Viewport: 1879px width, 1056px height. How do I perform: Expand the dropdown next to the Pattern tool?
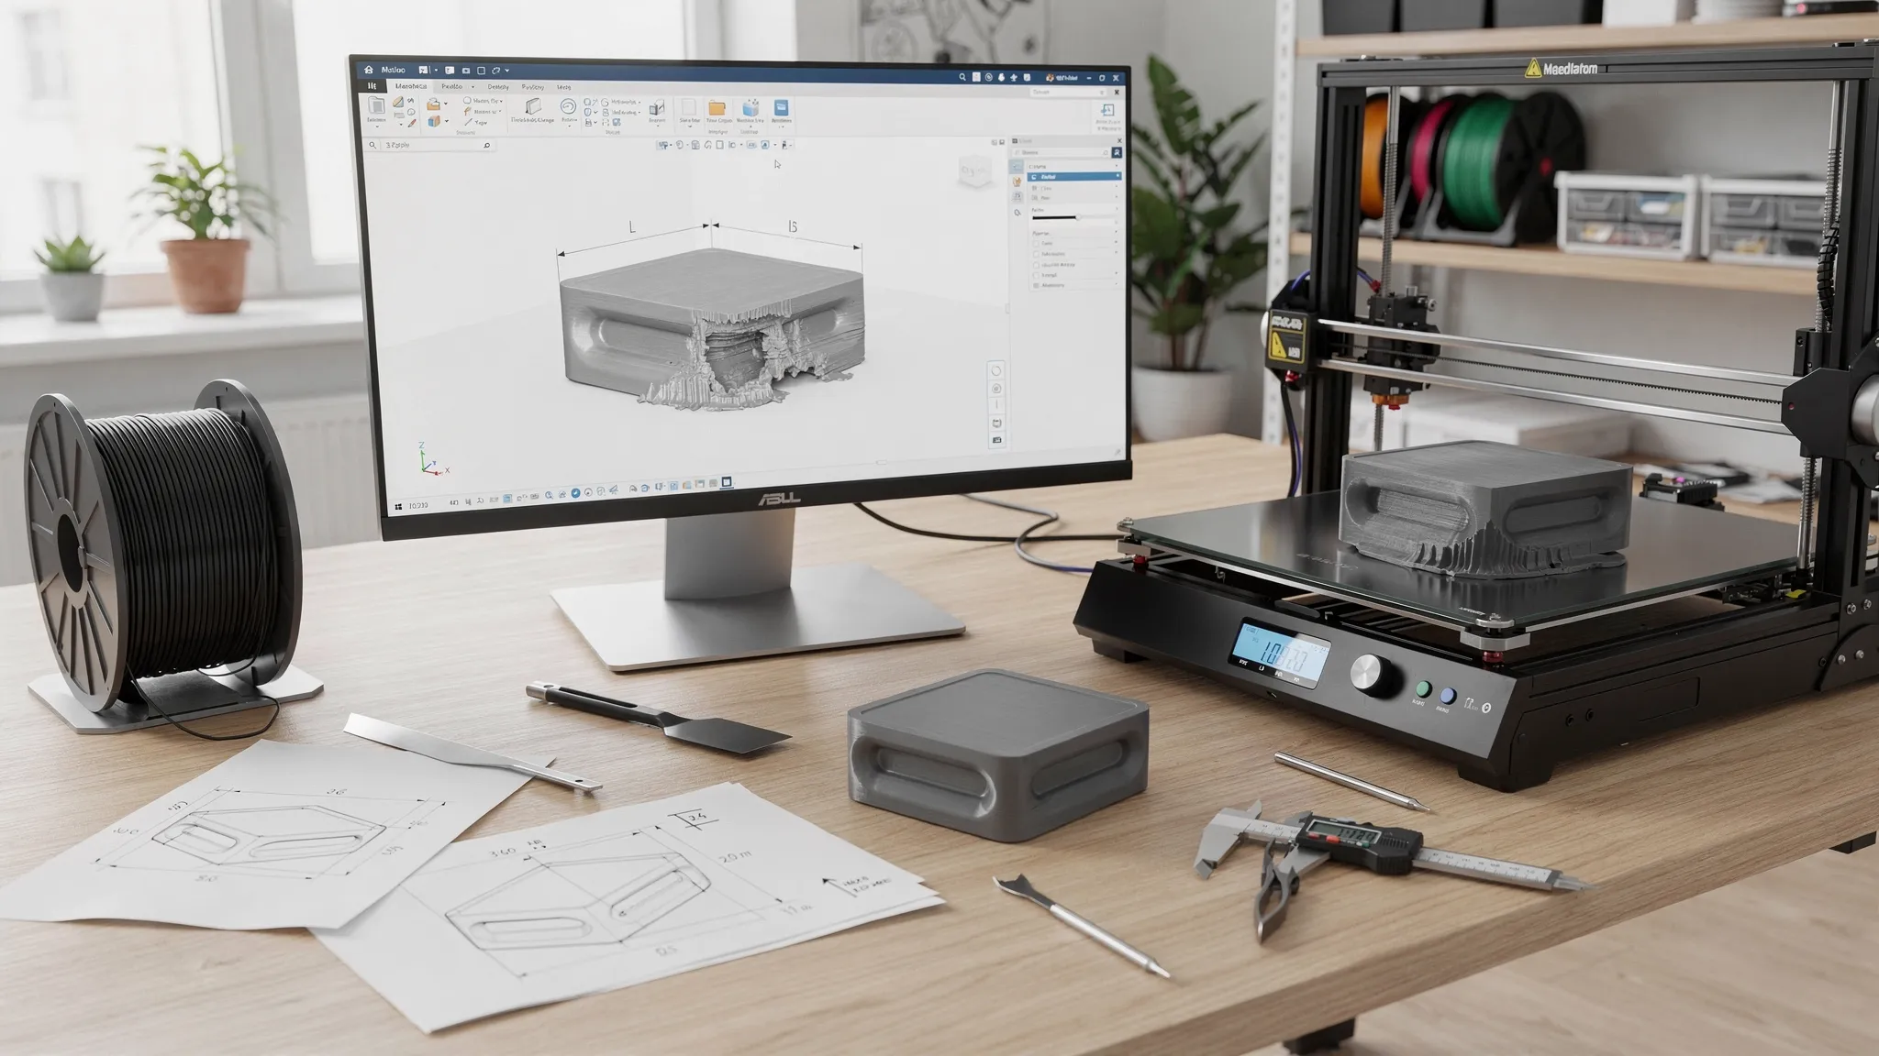[567, 126]
